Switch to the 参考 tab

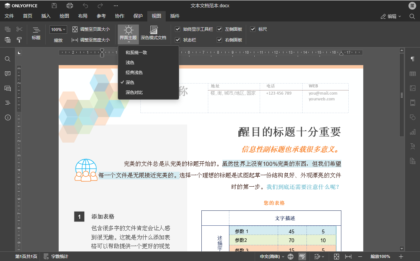pos(101,16)
